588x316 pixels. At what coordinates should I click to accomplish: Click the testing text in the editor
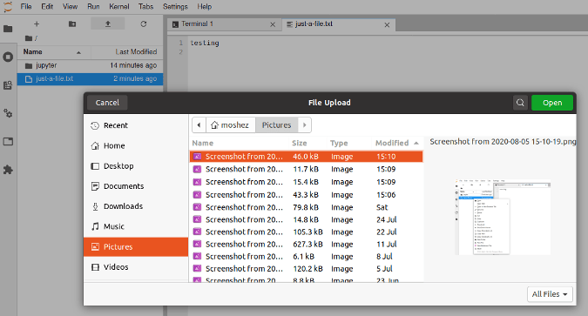[205, 43]
